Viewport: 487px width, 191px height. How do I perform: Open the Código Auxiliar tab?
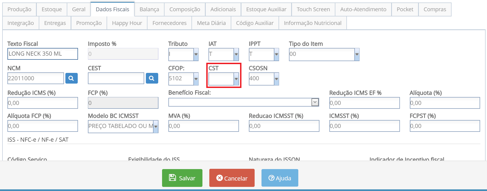tap(255, 23)
